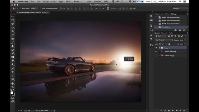This screenshot has width=199, height=112.
Task: Open Fill slider dropdown arrow
Action: click(x=185, y=44)
